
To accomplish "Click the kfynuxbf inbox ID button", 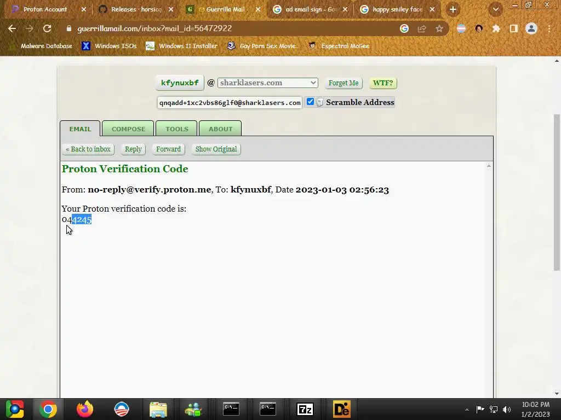I will (180, 83).
